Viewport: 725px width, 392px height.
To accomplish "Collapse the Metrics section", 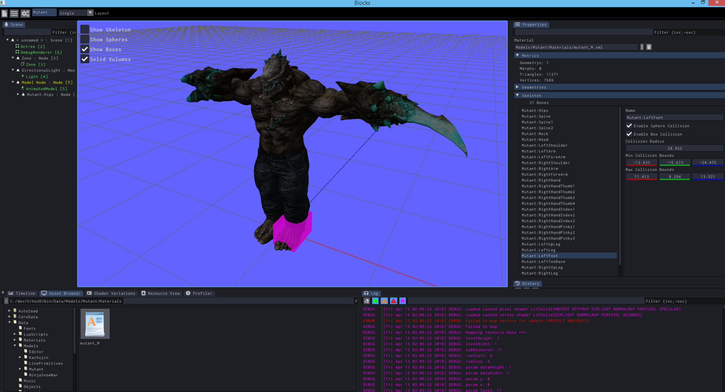I will point(517,55).
